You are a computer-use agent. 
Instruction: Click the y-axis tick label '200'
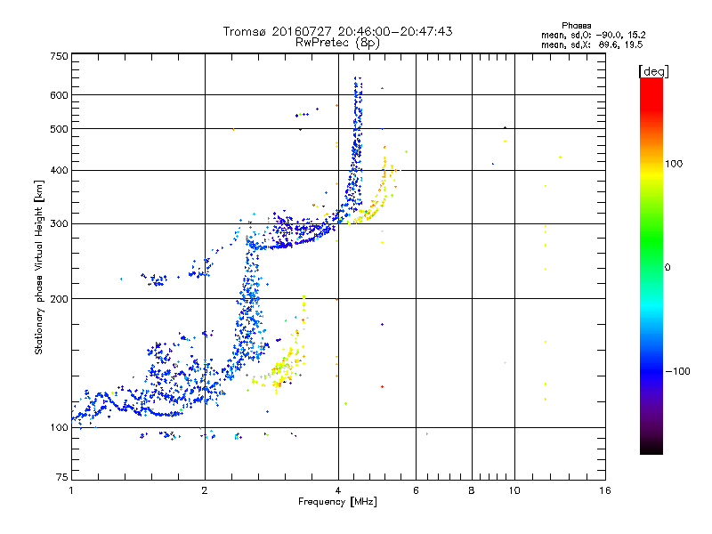tap(59, 299)
